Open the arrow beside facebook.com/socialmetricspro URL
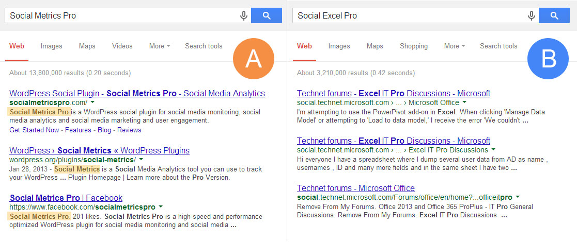 (x=161, y=207)
